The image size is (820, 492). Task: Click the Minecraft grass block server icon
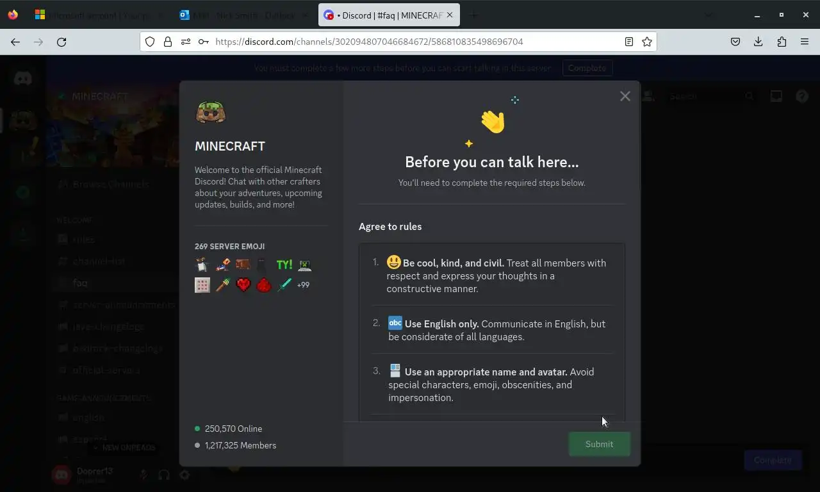click(x=211, y=112)
